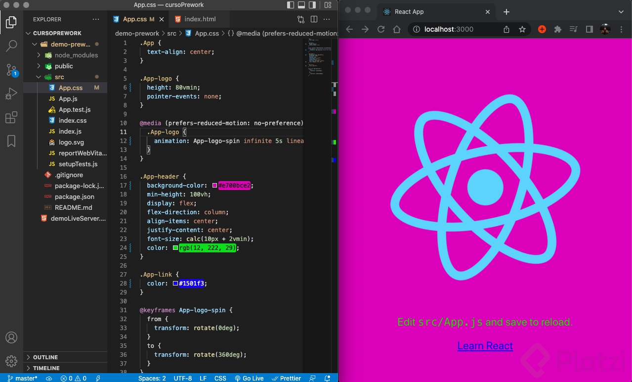Screen dimensions: 632x382
Task: Collapse the CURSOPREWORK workspace section
Action: 28,34
